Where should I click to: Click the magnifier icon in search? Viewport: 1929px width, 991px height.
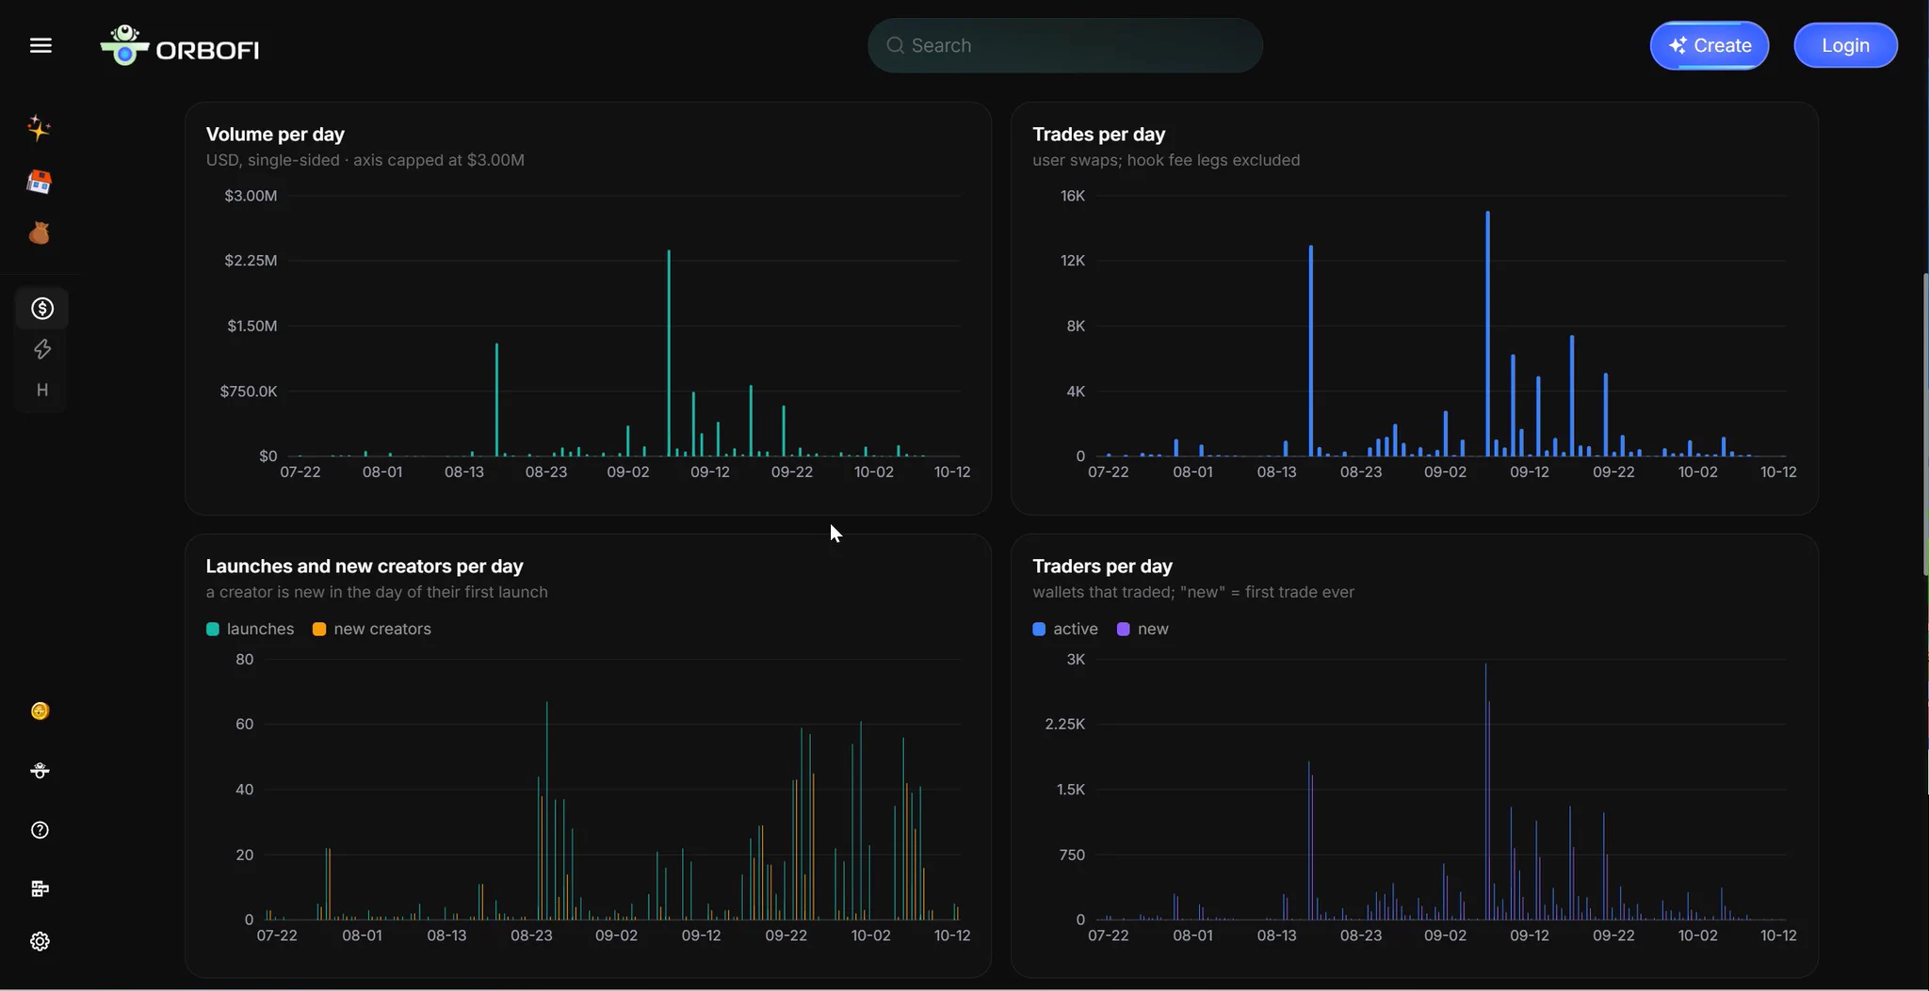point(895,45)
